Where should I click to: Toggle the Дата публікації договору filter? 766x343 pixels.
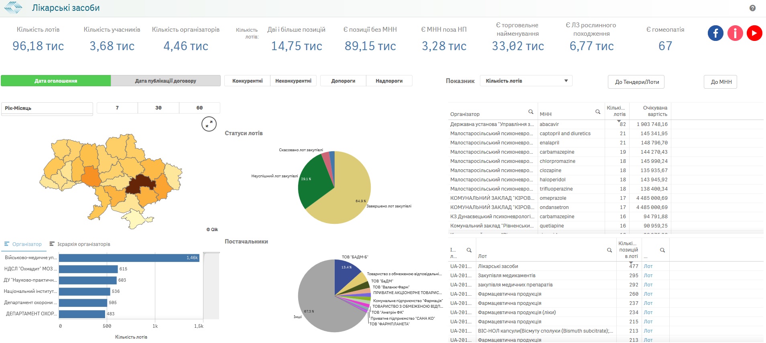click(166, 81)
